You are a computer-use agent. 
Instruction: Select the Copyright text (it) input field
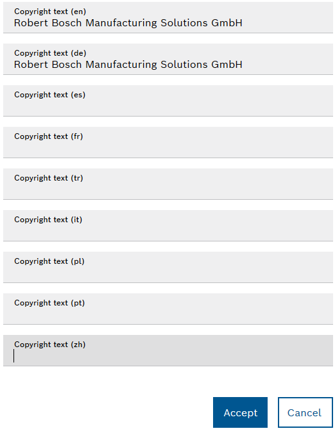click(x=168, y=225)
